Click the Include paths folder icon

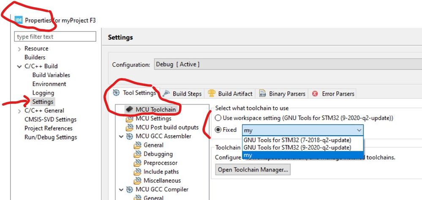point(138,172)
